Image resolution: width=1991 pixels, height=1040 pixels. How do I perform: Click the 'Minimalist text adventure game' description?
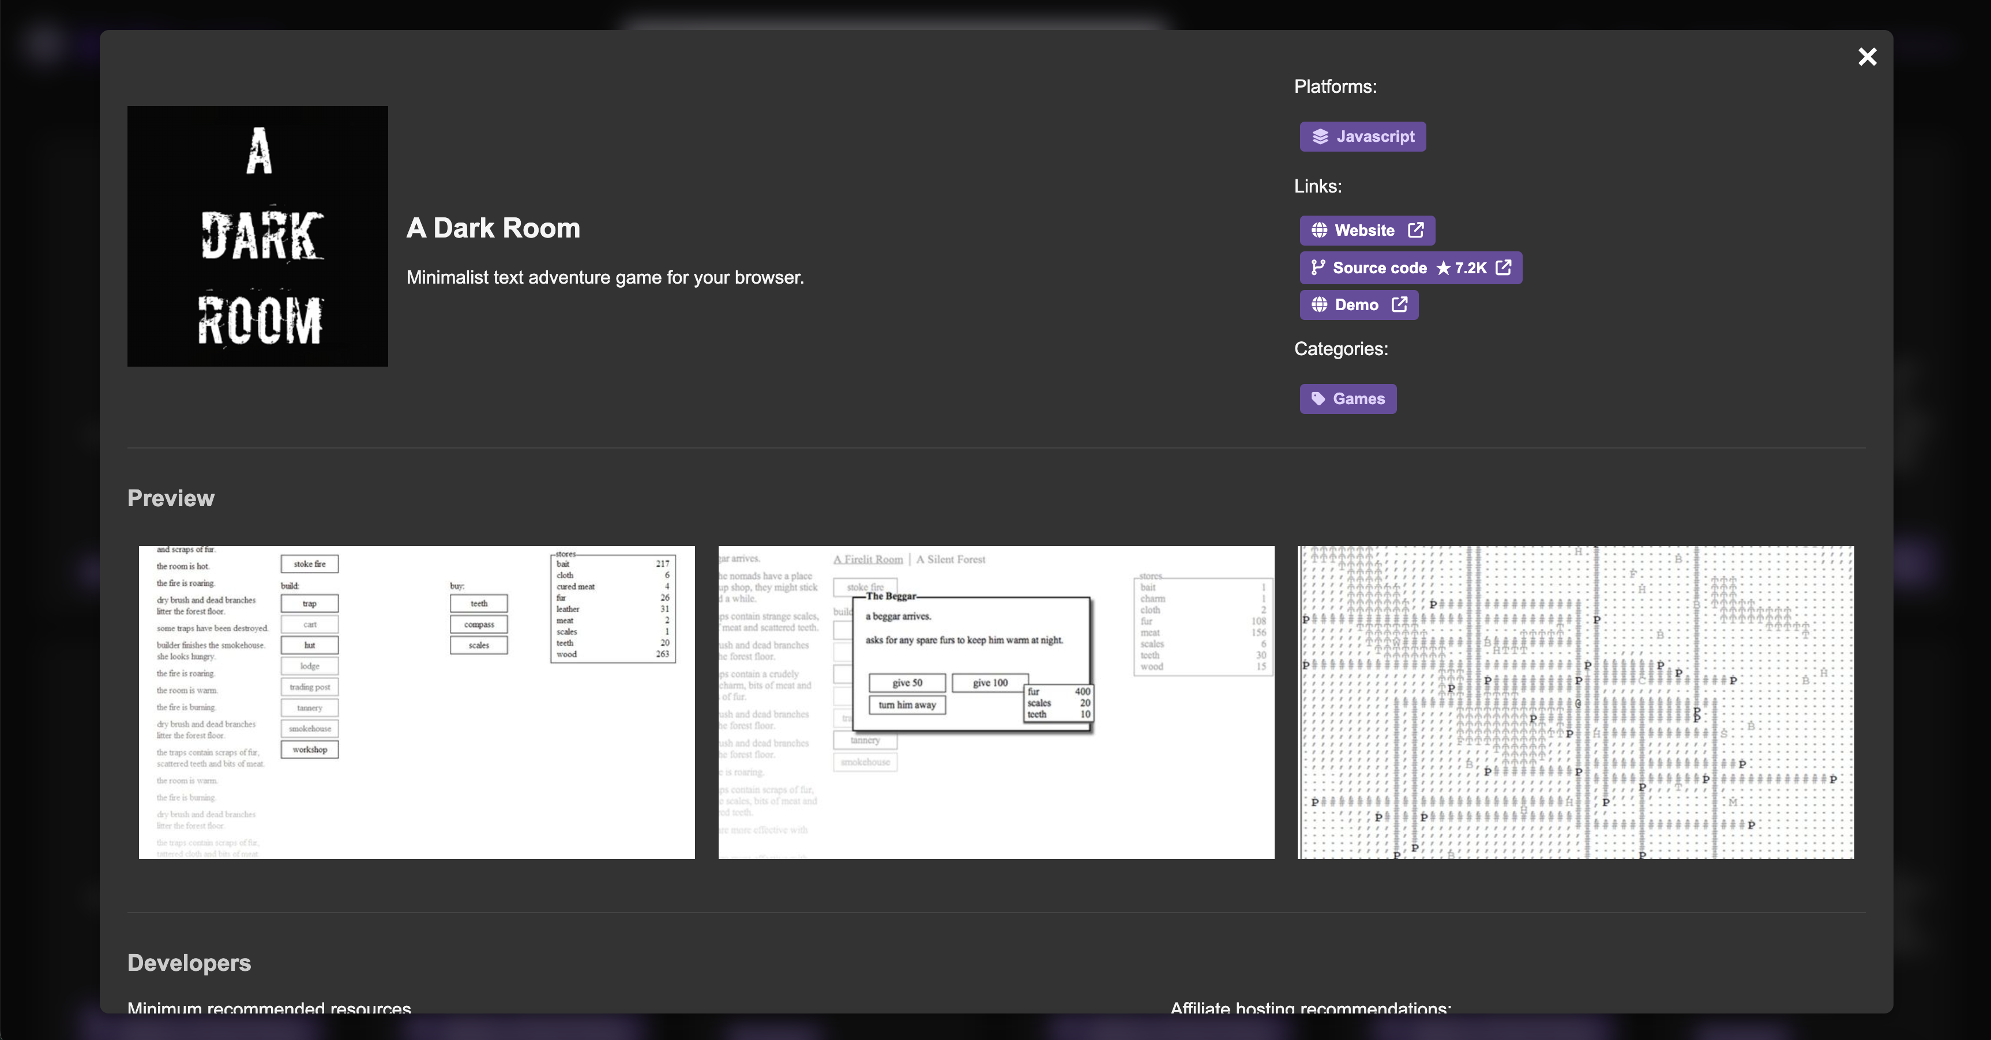point(605,277)
